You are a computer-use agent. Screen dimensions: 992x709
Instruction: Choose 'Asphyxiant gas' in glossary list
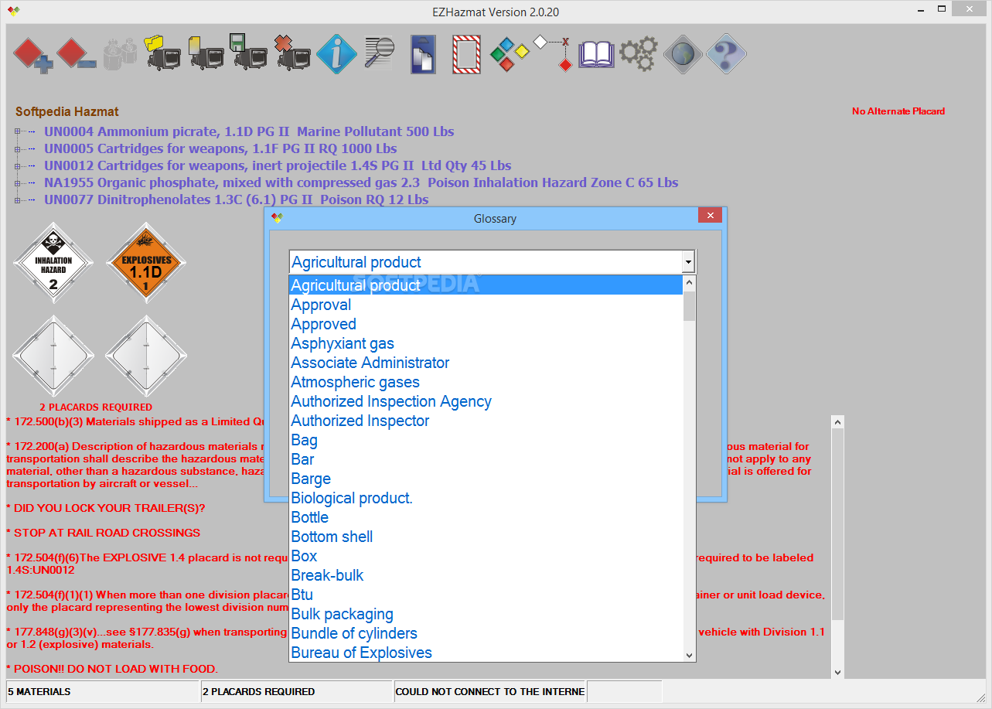486,343
